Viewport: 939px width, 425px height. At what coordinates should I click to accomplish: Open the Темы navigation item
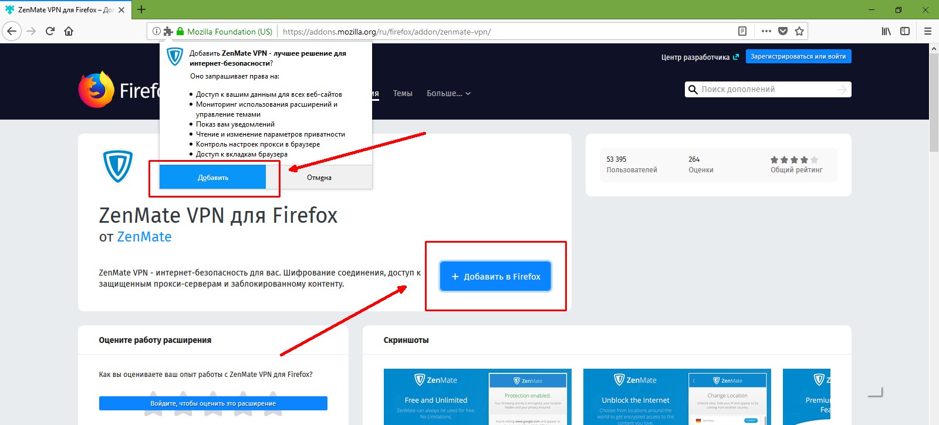coord(403,93)
